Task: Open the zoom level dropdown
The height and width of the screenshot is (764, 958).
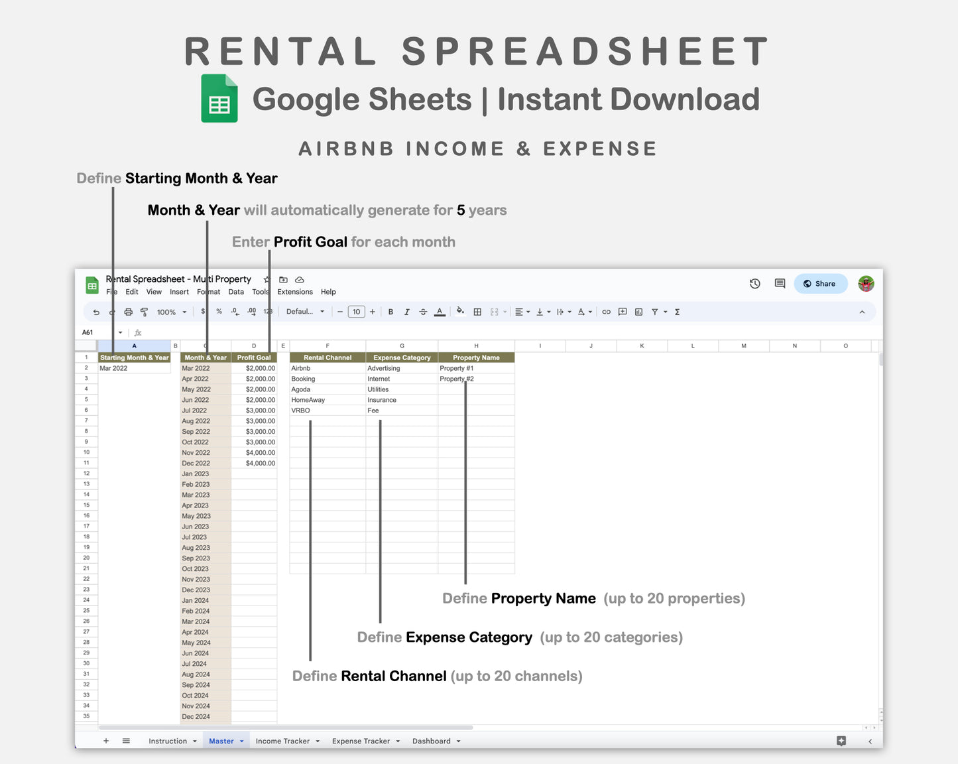Action: pos(170,311)
